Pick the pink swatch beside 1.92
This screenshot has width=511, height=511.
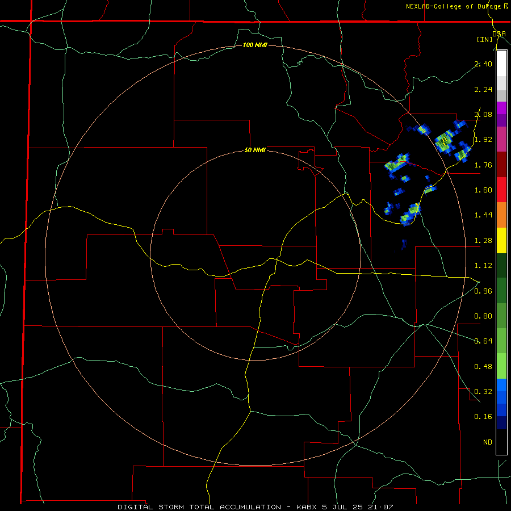(501, 140)
